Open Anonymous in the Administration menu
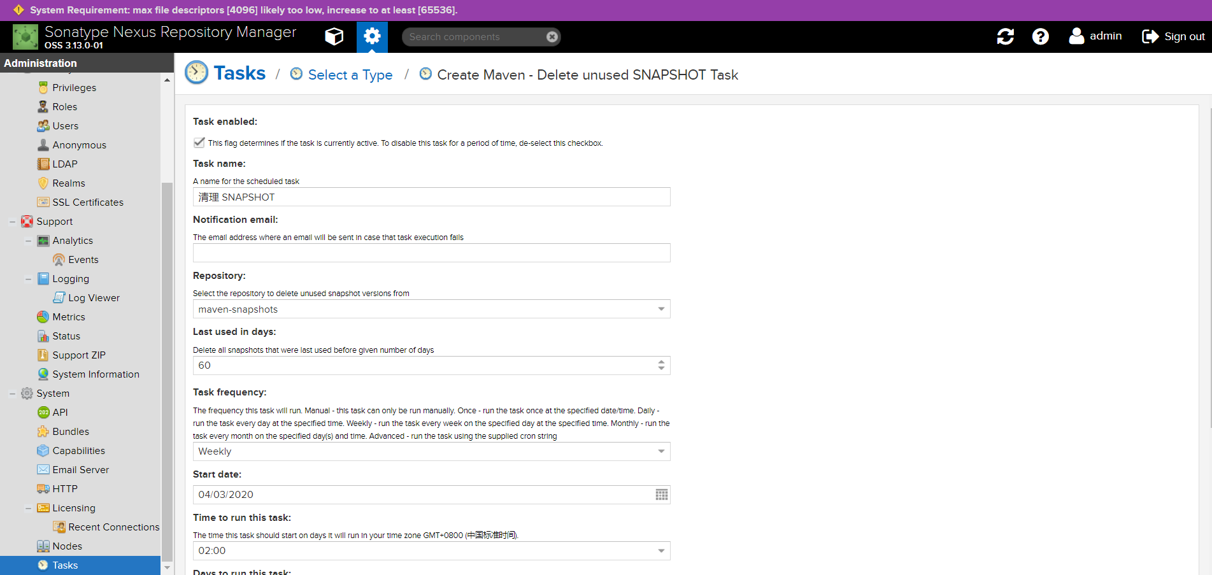This screenshot has width=1212, height=575. (x=80, y=145)
